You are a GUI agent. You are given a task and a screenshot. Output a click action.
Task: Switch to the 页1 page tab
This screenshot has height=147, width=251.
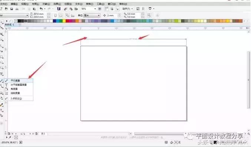43,134
